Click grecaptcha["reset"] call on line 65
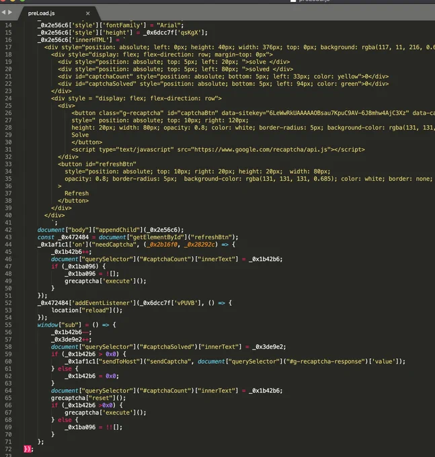Image resolution: width=435 pixels, height=457 pixels. tap(88, 398)
